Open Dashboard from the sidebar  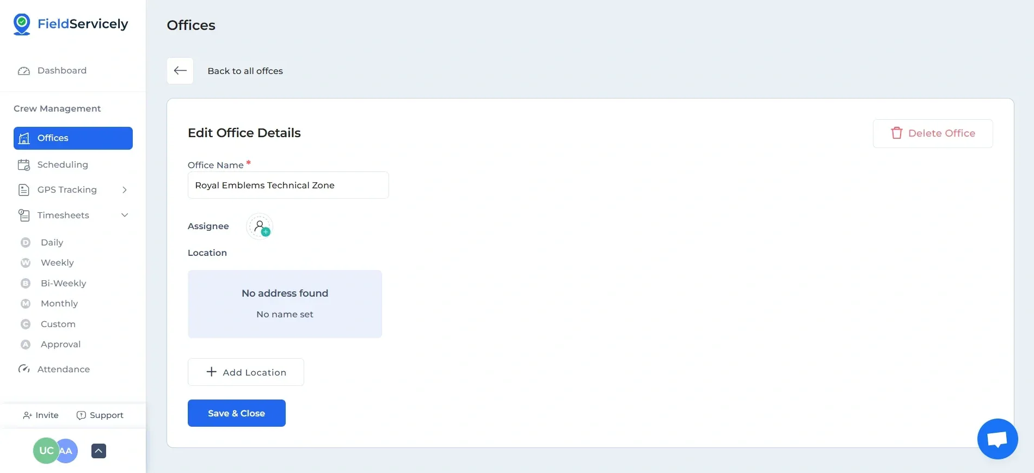point(61,71)
